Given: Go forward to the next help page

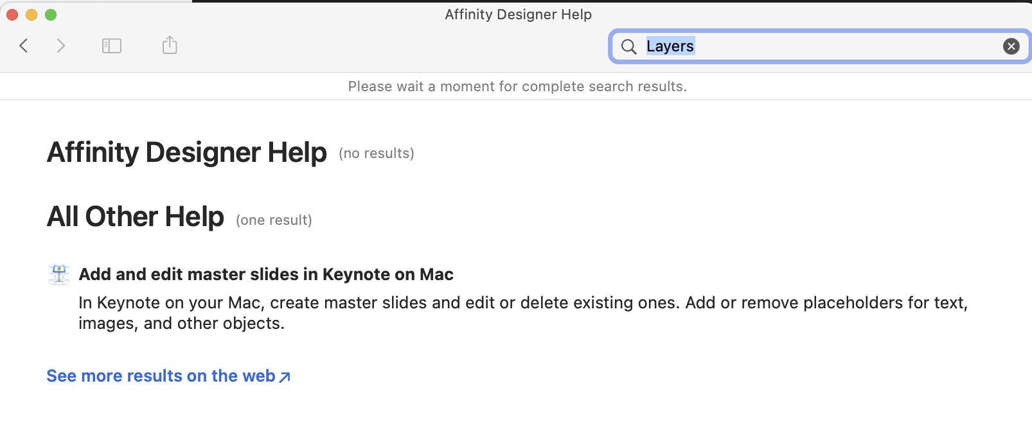Looking at the screenshot, I should (x=61, y=46).
